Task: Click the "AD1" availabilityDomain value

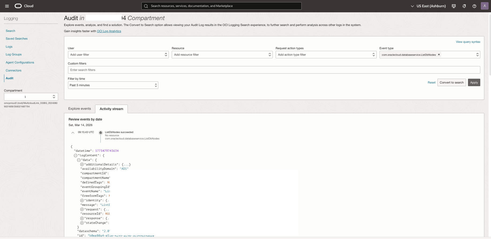Action: 124,169
